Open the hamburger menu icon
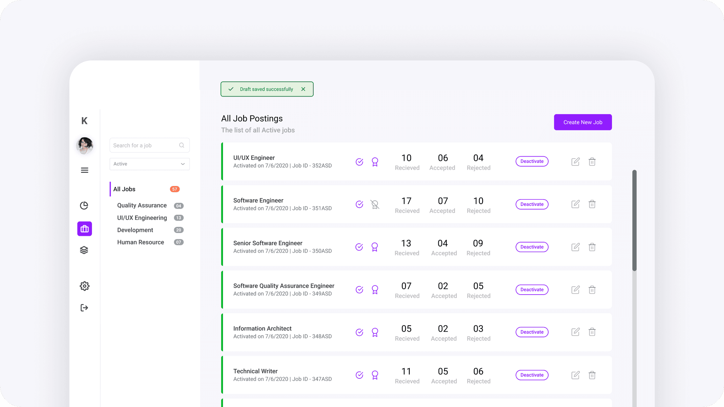The image size is (724, 407). tap(84, 170)
